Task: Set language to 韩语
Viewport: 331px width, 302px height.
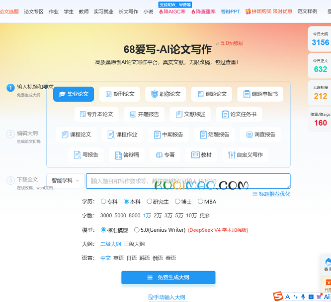Action: 145,258
